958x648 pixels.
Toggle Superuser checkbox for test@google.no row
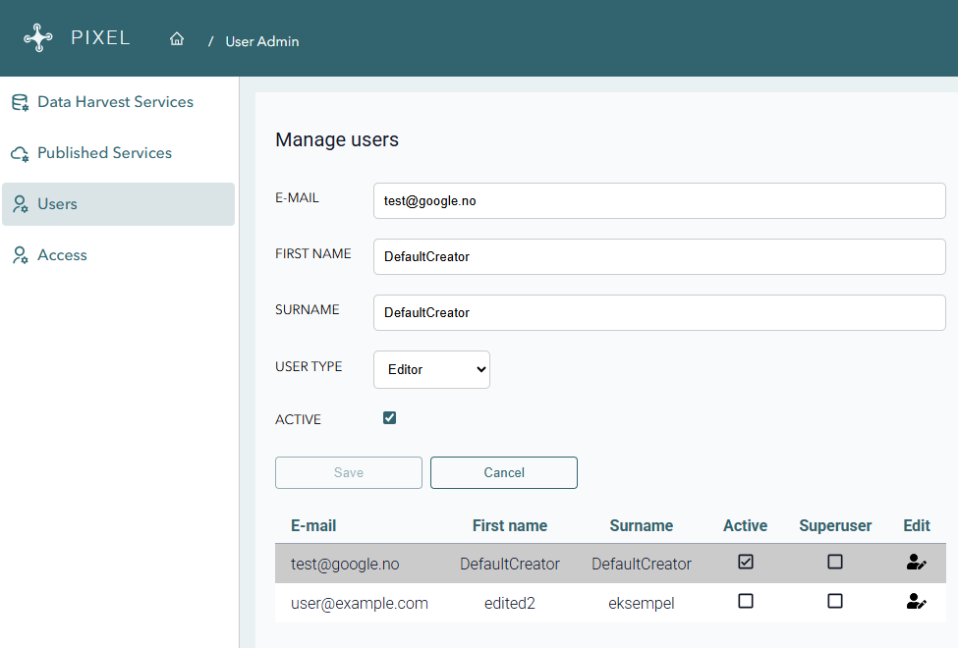pyautogui.click(x=835, y=563)
